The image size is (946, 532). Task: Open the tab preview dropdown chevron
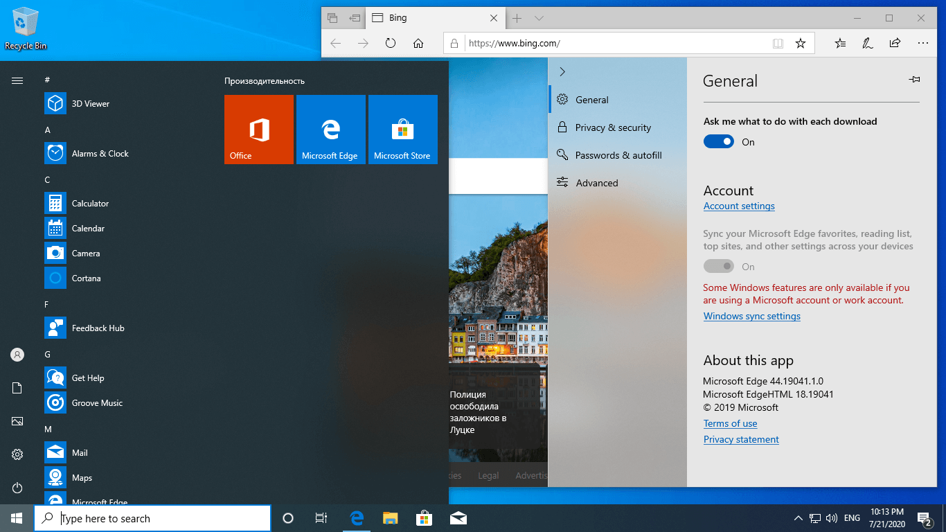[x=539, y=18]
